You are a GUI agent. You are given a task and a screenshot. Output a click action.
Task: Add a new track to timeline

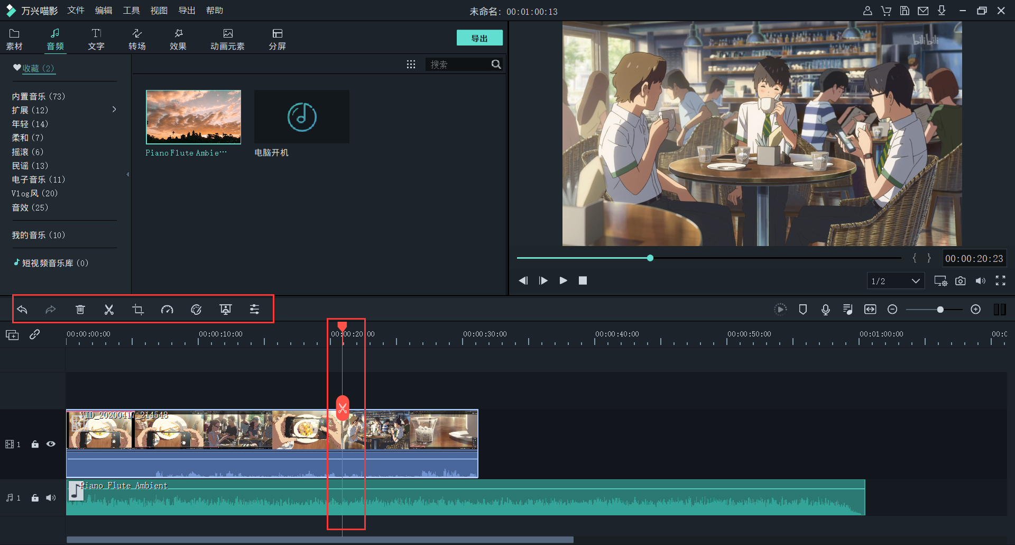[x=12, y=335]
